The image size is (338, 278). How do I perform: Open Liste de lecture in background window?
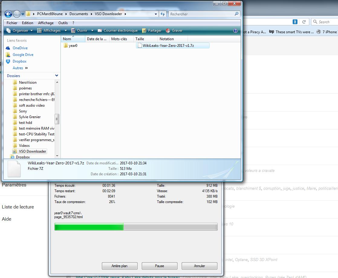point(18,207)
